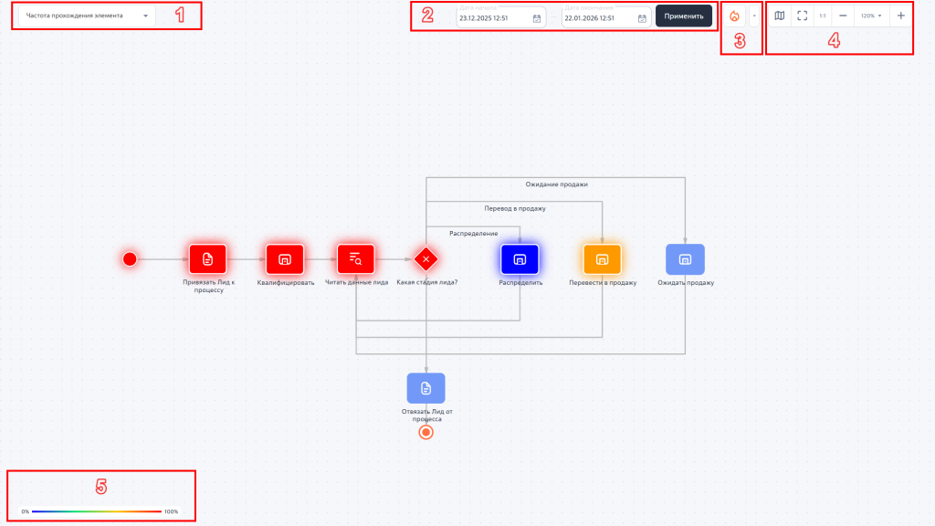Select the blue 'Распределить' node
This screenshot has height=526, width=935.
(x=520, y=259)
